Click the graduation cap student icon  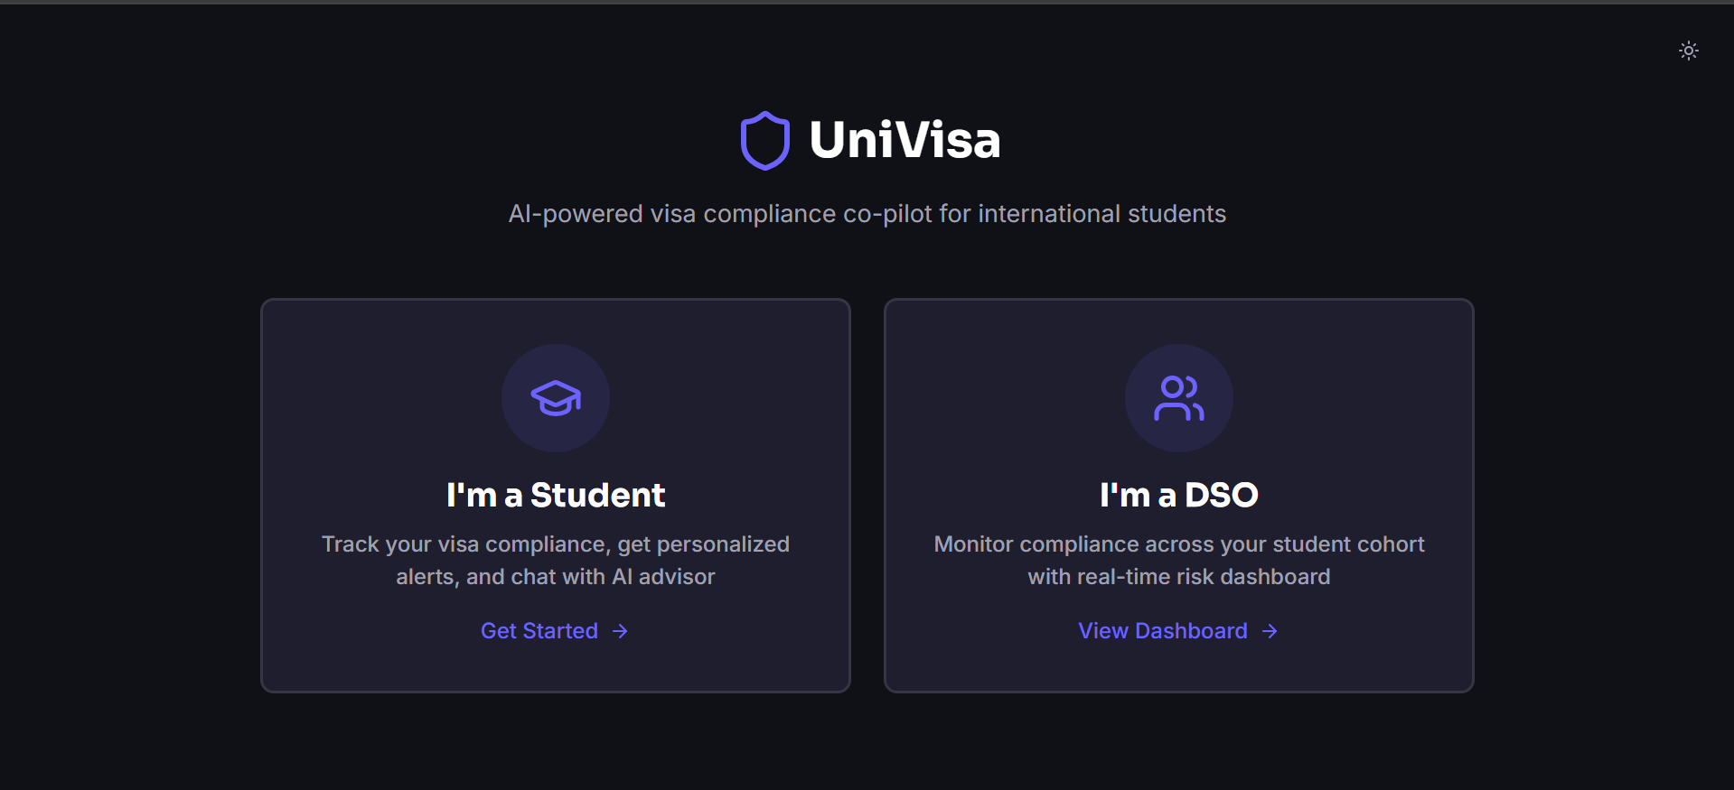pyautogui.click(x=556, y=398)
